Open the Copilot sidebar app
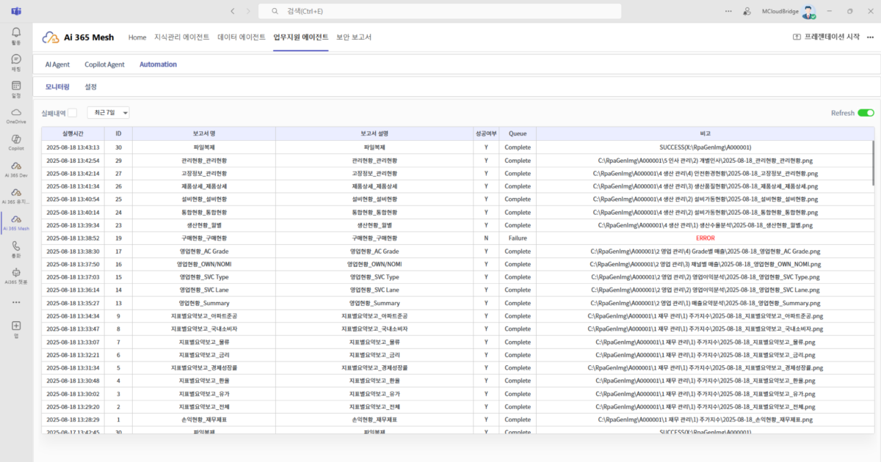Viewport: 881px width, 462px height. [x=16, y=139]
